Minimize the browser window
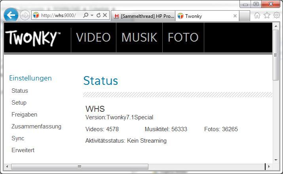Viewport: 283px width, 174px height. coord(245,4)
